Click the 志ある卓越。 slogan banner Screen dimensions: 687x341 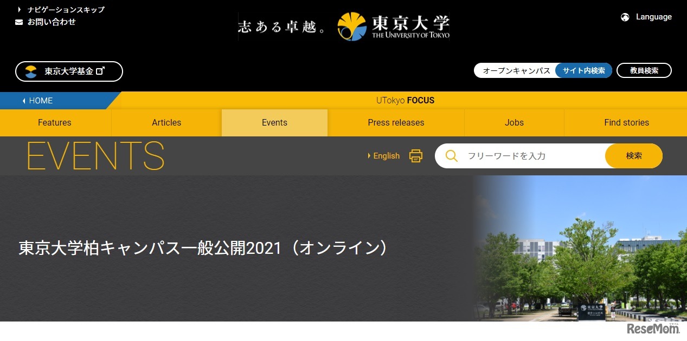tap(282, 27)
